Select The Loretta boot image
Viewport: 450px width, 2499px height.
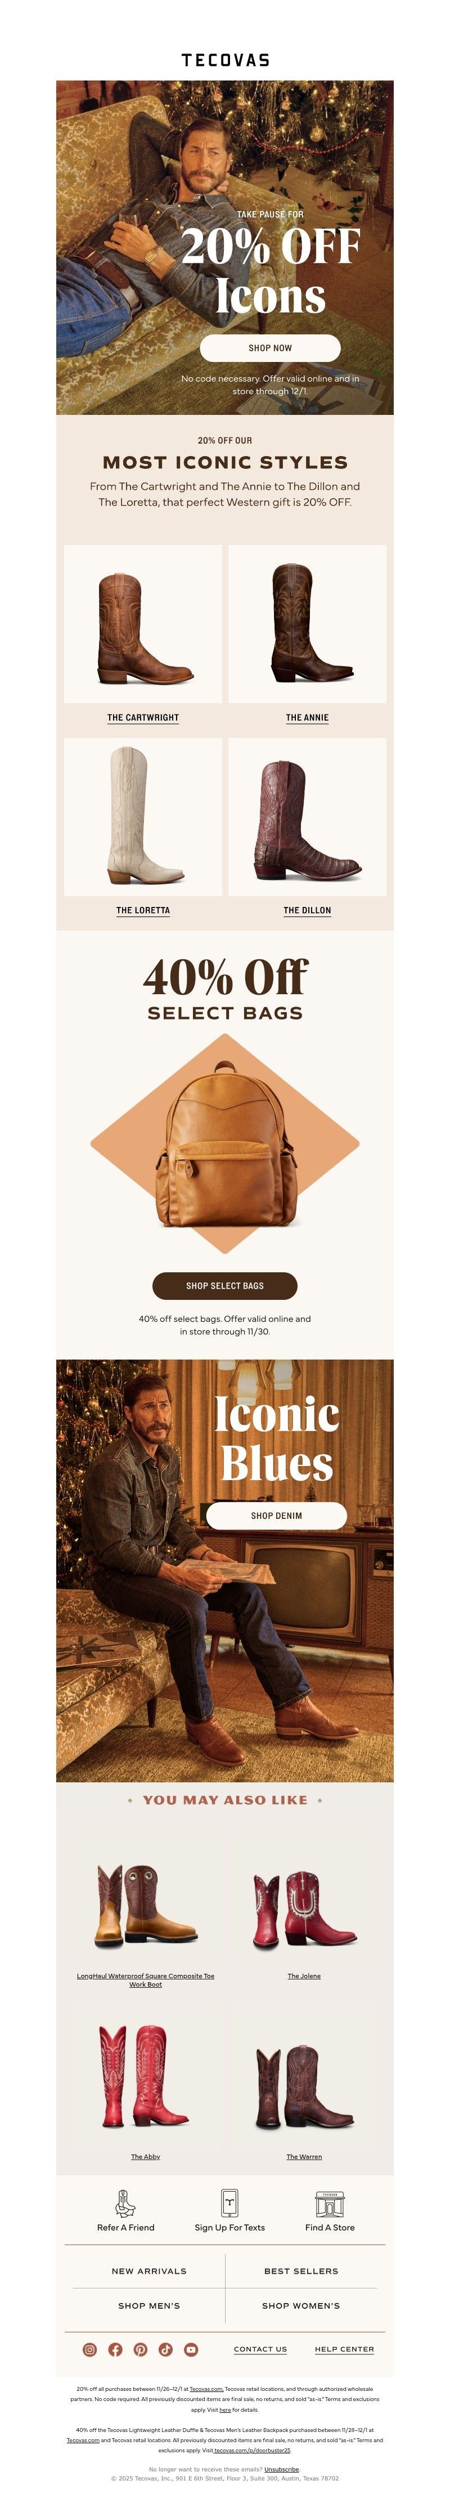[x=143, y=816]
